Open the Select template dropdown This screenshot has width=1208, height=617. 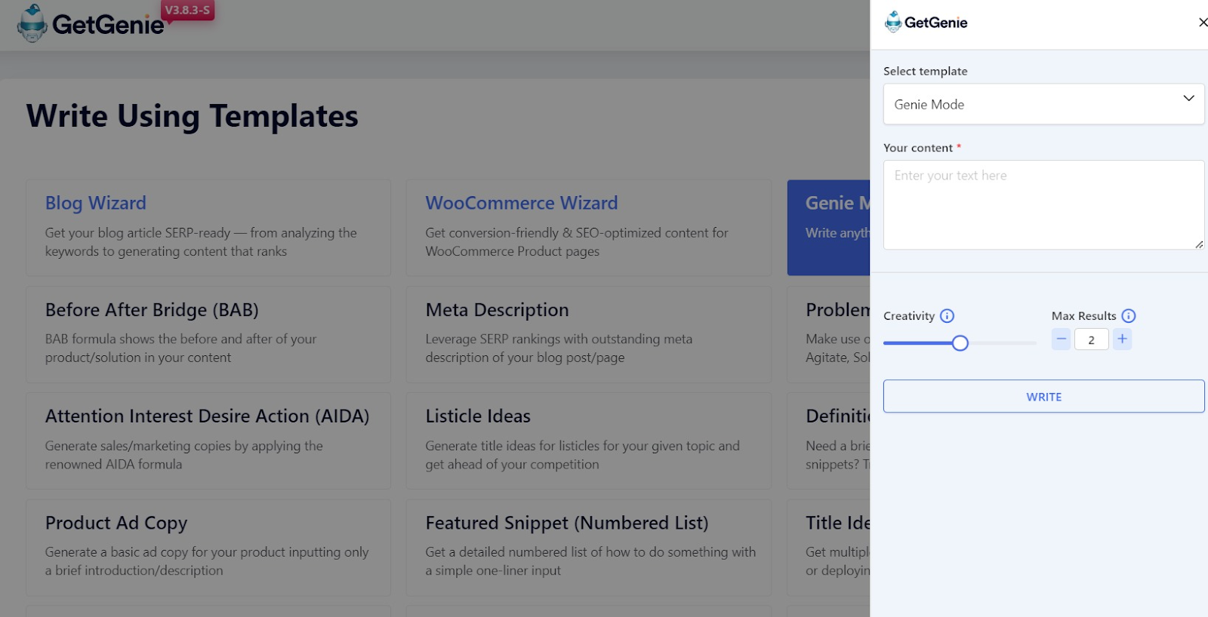pyautogui.click(x=1043, y=104)
